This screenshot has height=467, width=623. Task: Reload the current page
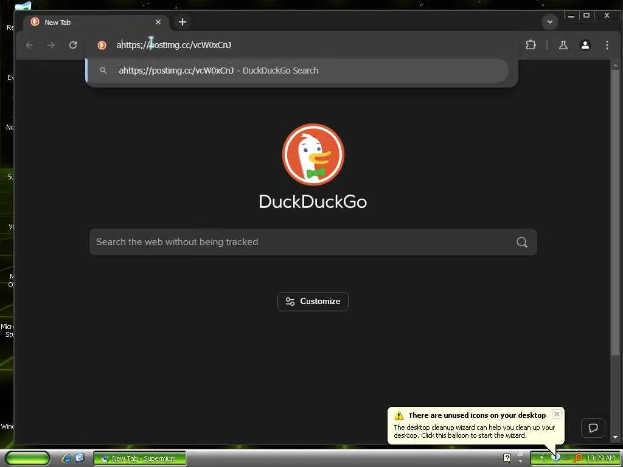(73, 45)
